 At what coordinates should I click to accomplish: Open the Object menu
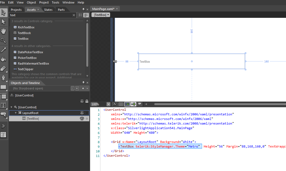point(31,2)
